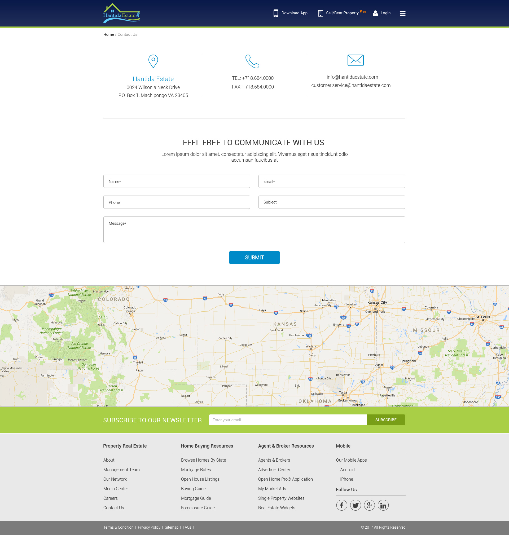Viewport: 509px width, 535px height.
Task: Click the newsletter email field
Action: click(x=288, y=420)
